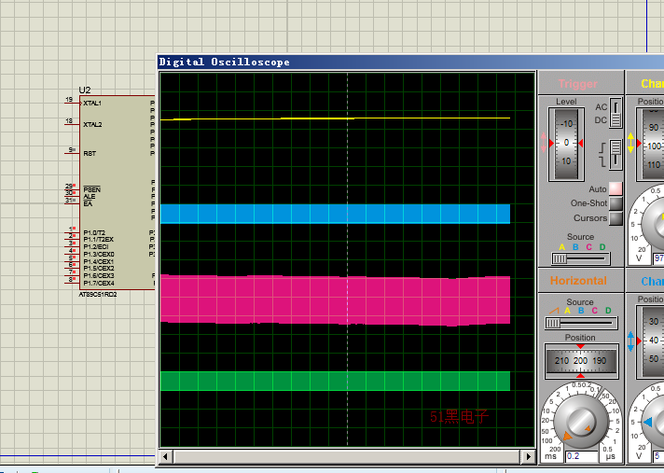664x473 pixels.
Task: Click the ALE pin on U2
Action: pos(89,197)
